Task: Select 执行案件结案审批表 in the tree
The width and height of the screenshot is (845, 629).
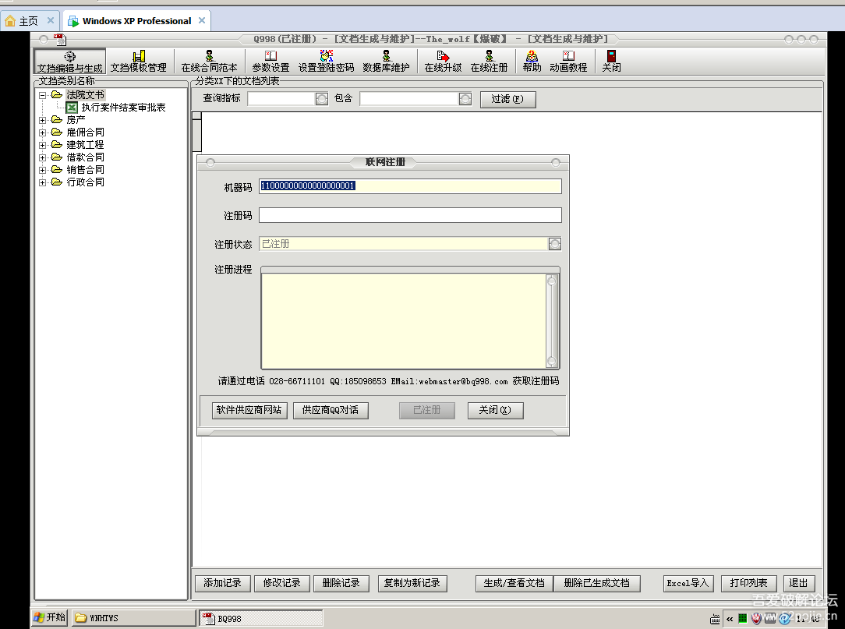Action: pos(123,108)
